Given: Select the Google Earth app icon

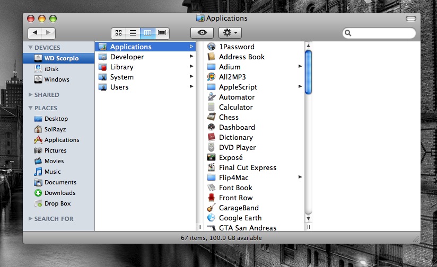Looking at the screenshot, I should (211, 218).
